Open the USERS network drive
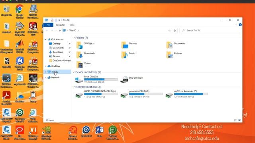Screen dimensions: 255x143 point(96,94)
